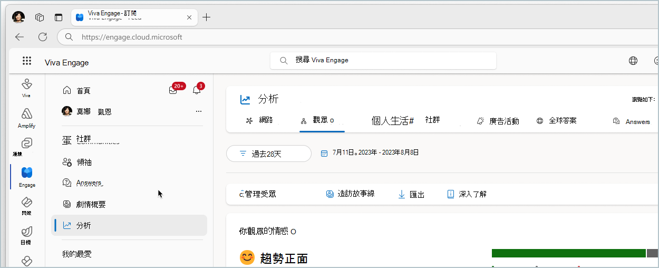
Task: Open the 過去28天 date filter dropdown
Action: [x=269, y=154]
